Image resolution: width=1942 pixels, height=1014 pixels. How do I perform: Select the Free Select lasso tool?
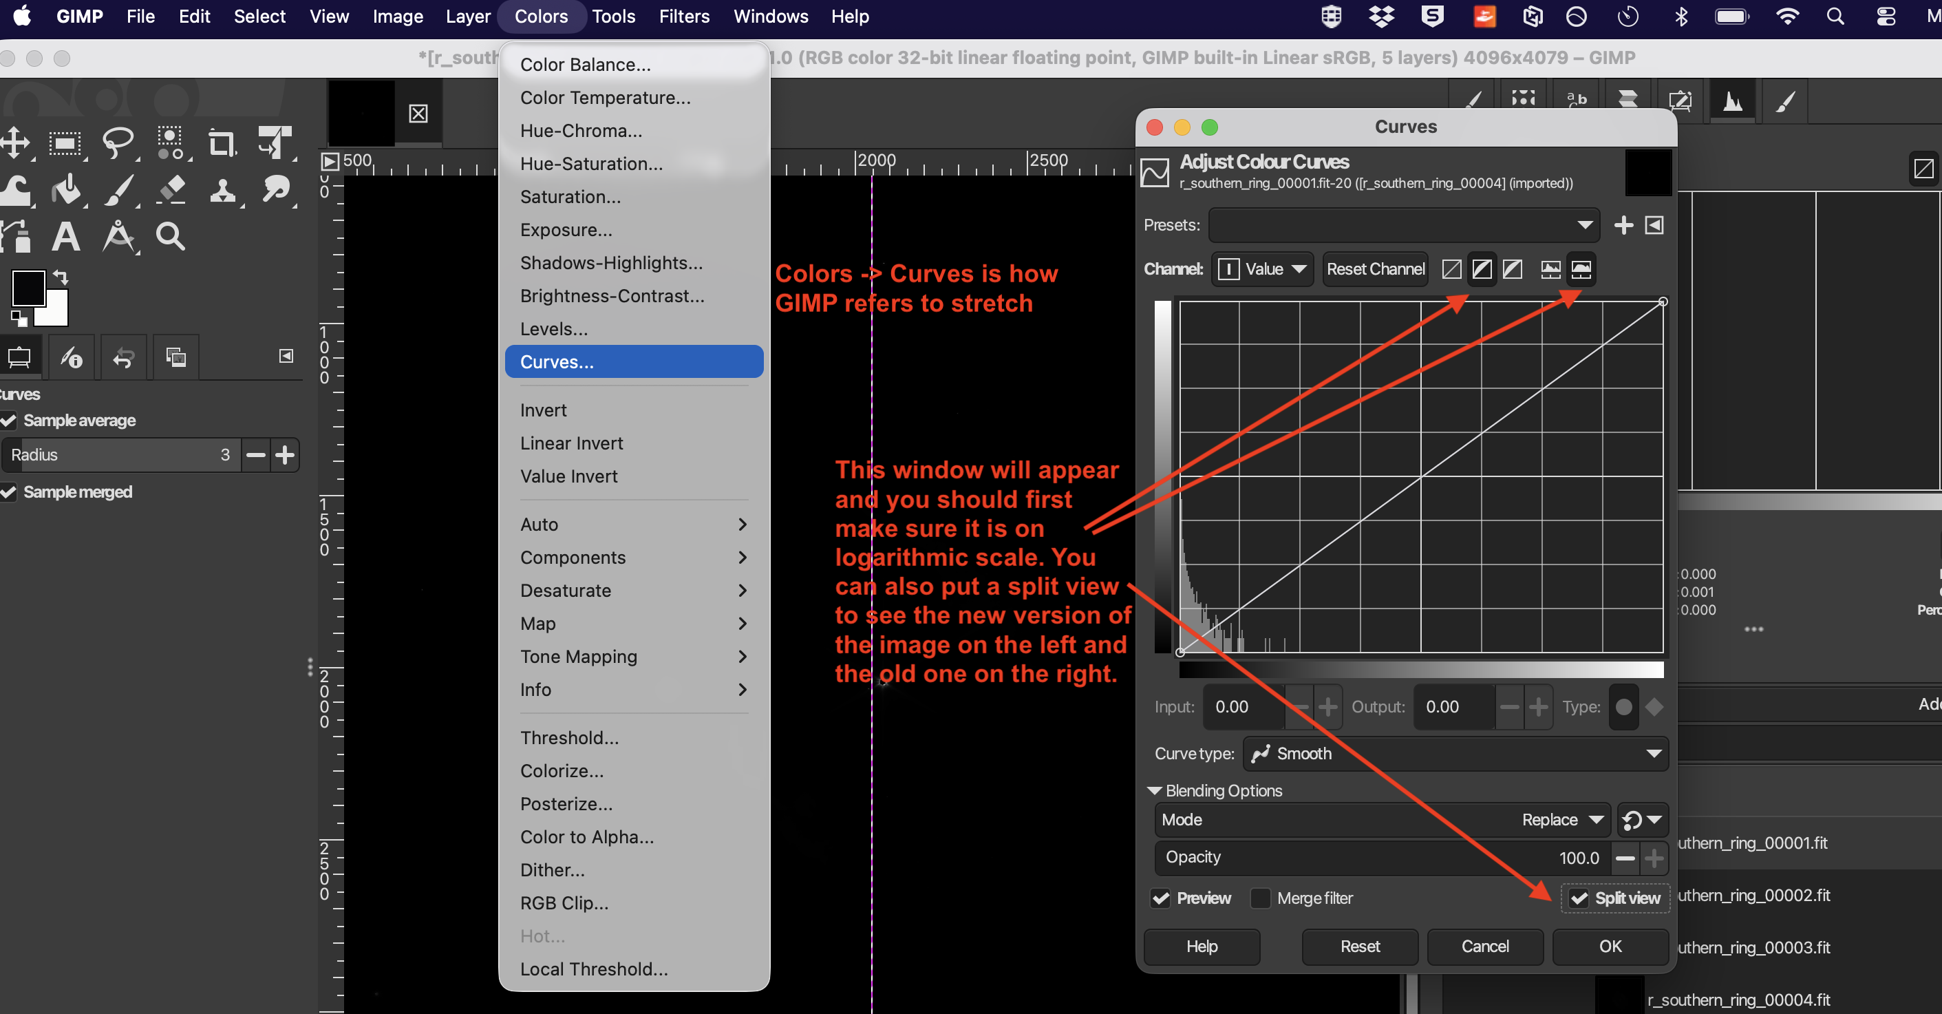pos(117,142)
